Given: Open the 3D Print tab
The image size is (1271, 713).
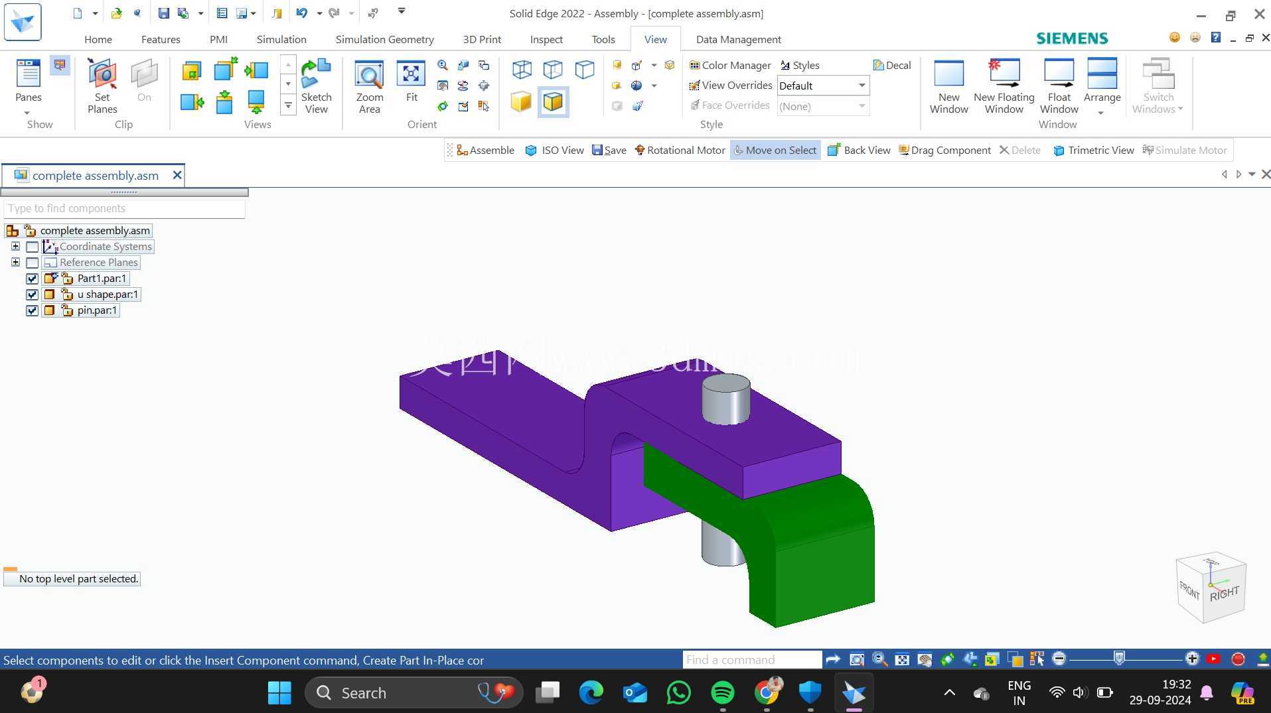Looking at the screenshot, I should (482, 39).
